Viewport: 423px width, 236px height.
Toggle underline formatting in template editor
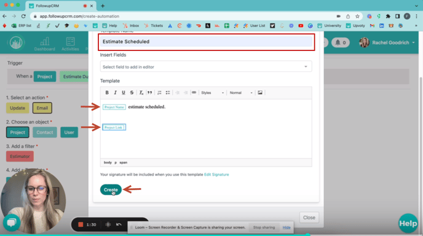point(124,93)
